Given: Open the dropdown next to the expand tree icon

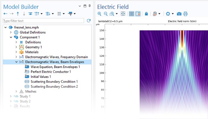Looking at the screenshot, I should 53,14.
